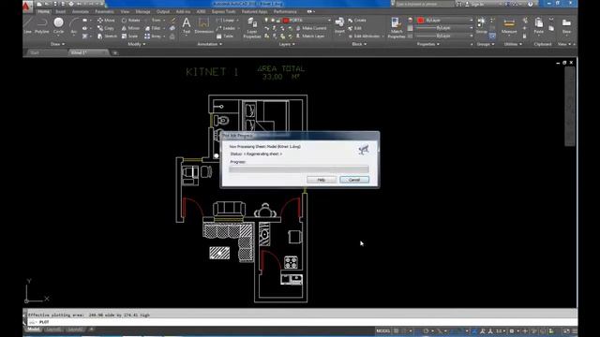
Task: Click the plot progress bar
Action: coord(299,168)
